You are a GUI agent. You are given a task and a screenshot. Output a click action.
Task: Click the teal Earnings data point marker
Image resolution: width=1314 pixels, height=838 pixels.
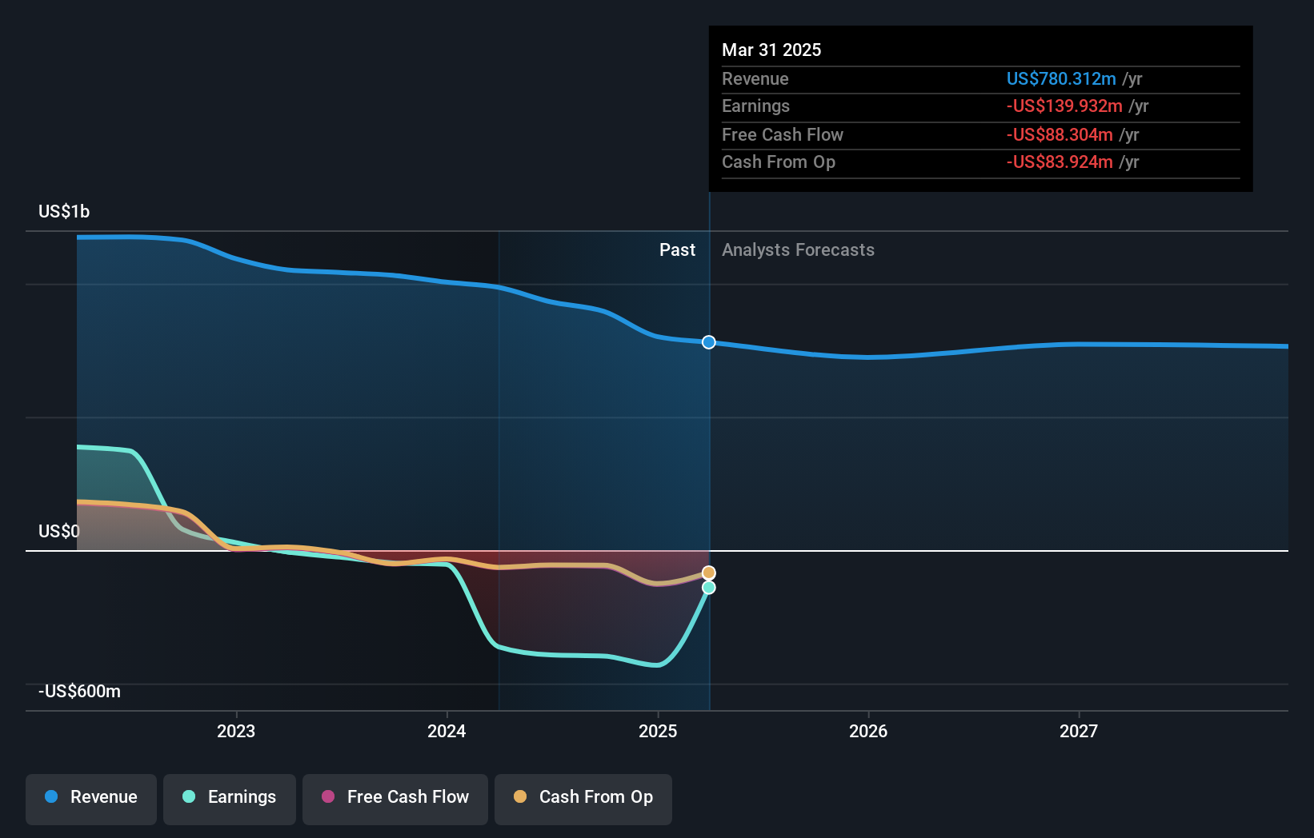709,588
